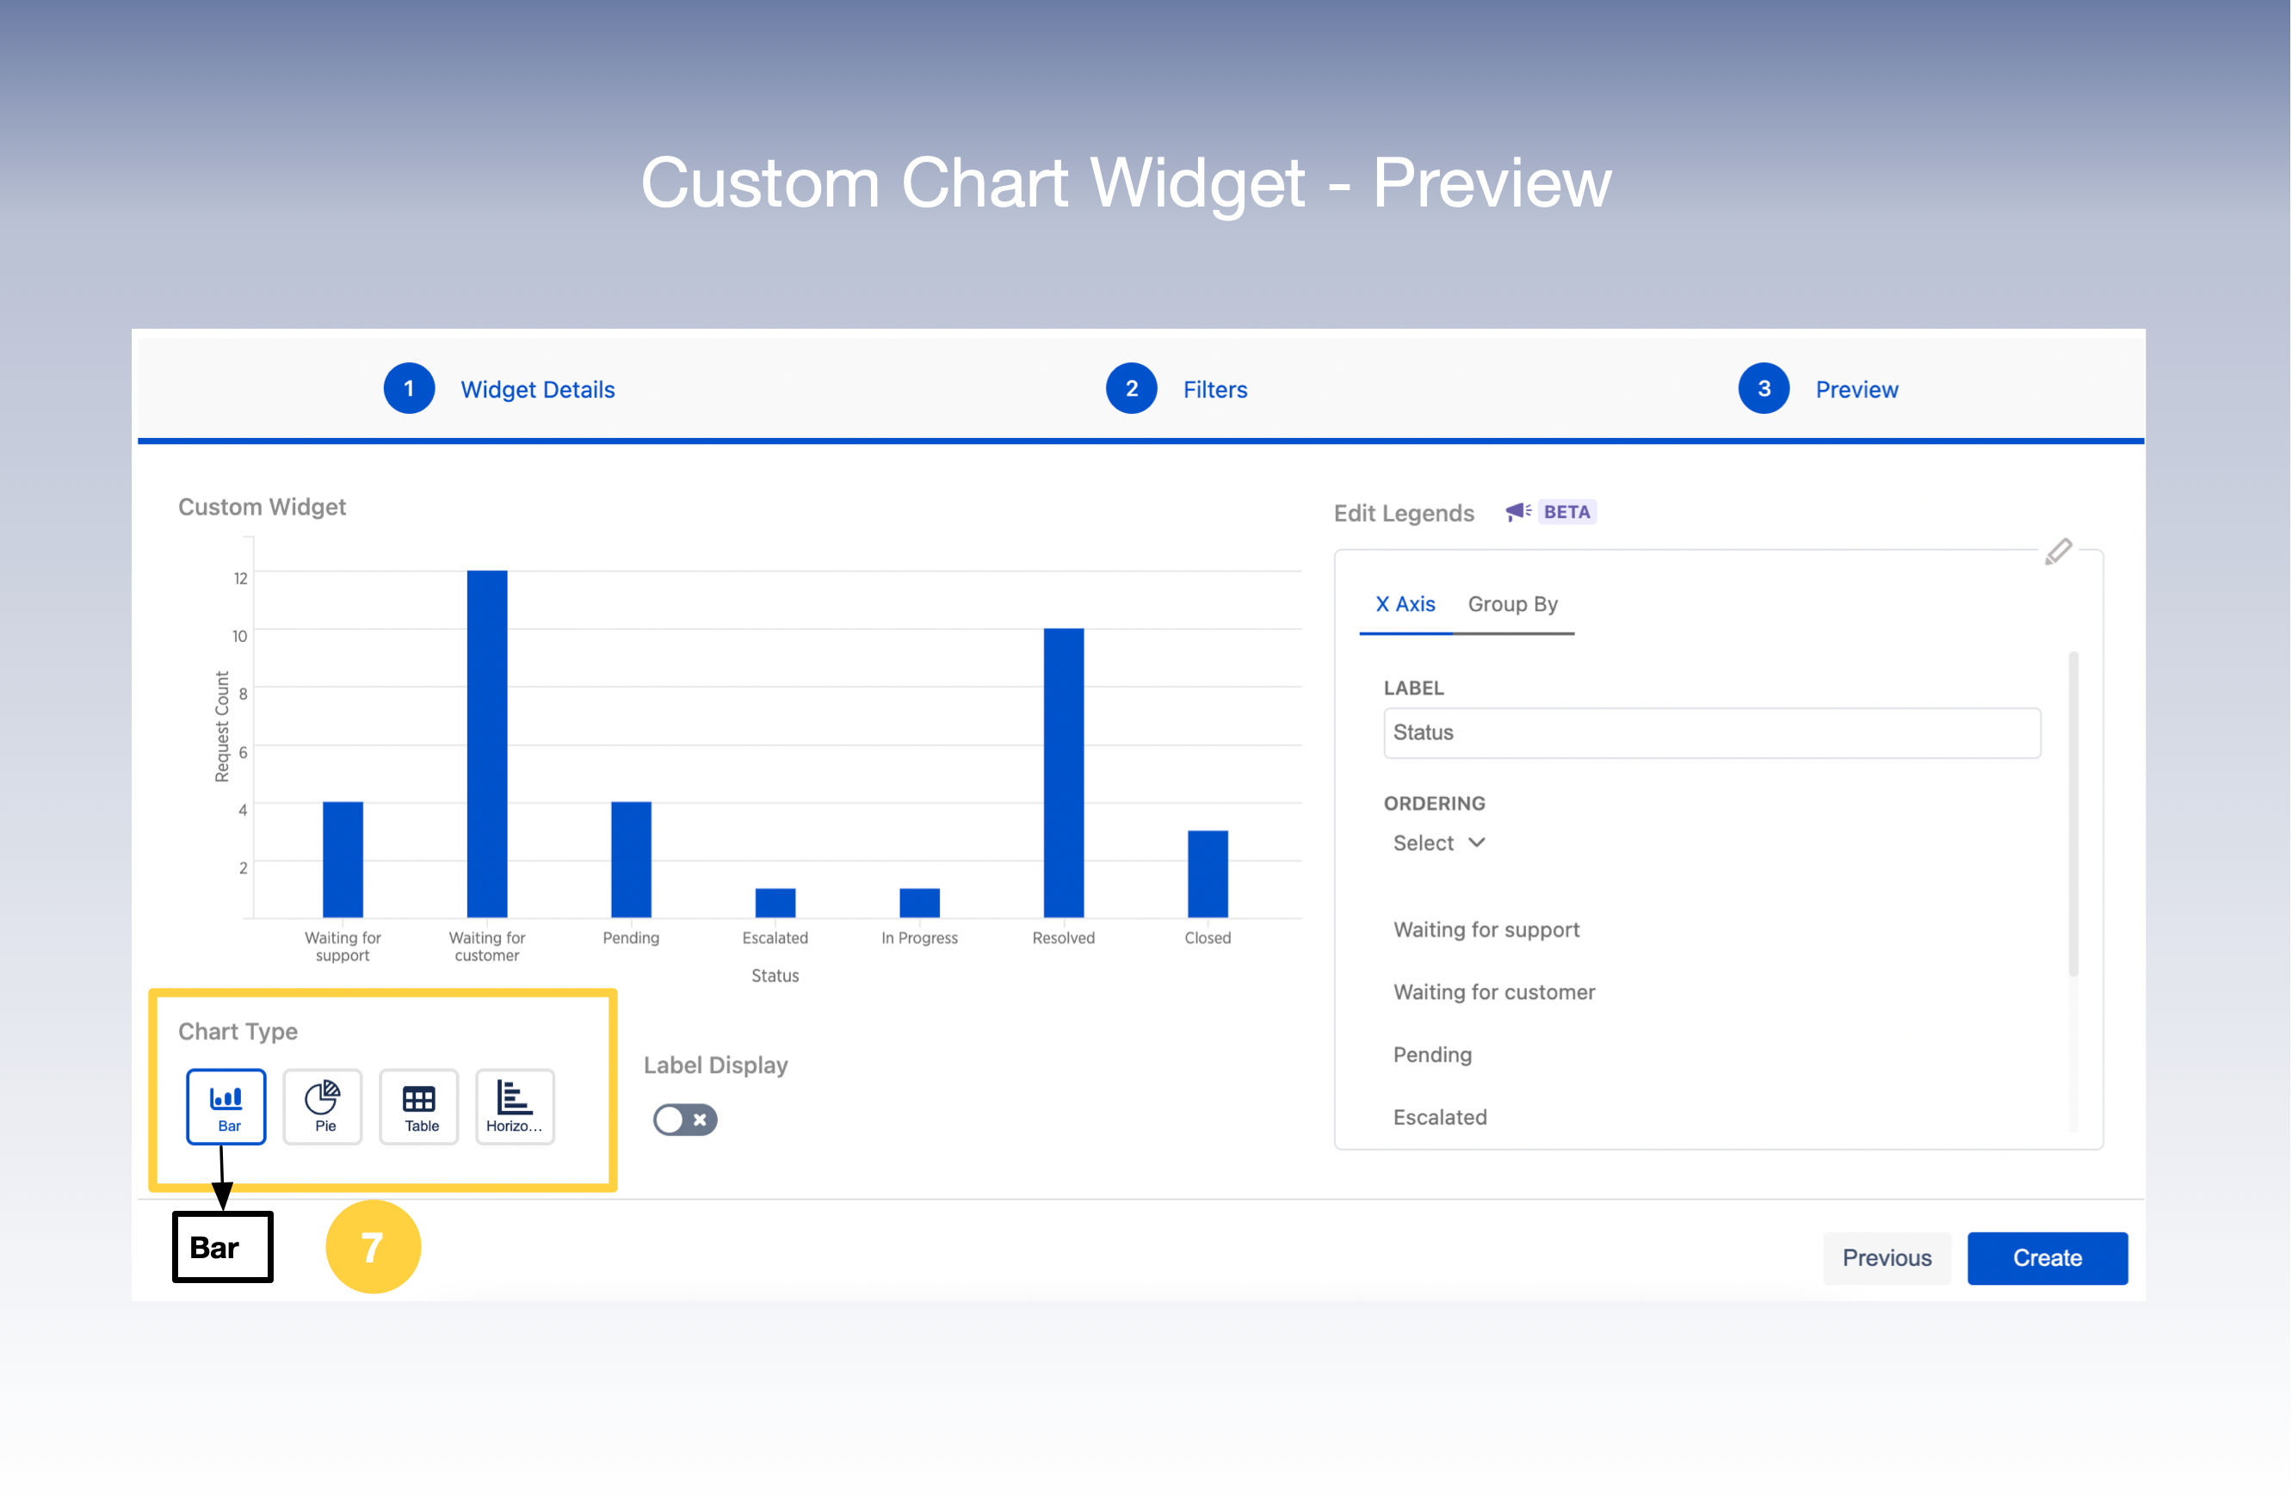Click the Edit Legends pencil icon

pos(2059,552)
